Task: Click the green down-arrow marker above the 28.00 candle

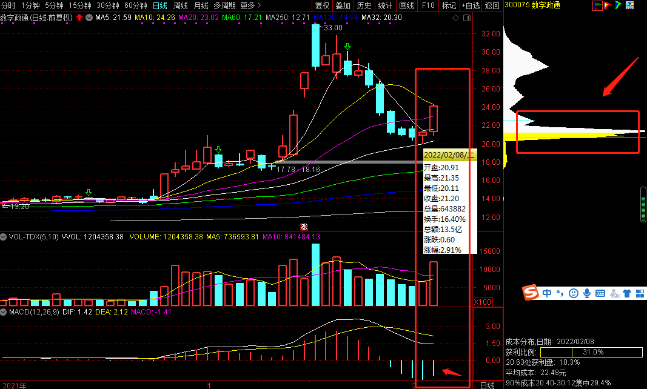Action: [x=347, y=46]
